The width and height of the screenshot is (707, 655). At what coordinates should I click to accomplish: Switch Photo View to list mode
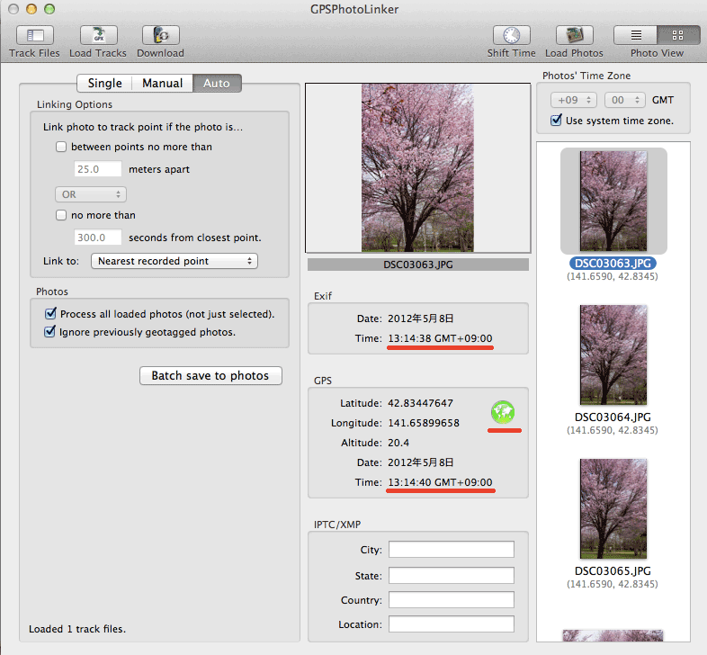(x=635, y=35)
